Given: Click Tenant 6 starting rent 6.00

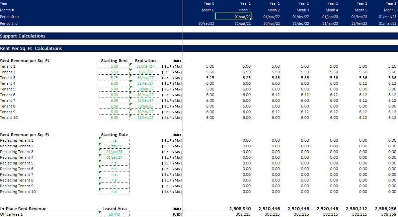Looking at the screenshot, I should pyautogui.click(x=114, y=95).
